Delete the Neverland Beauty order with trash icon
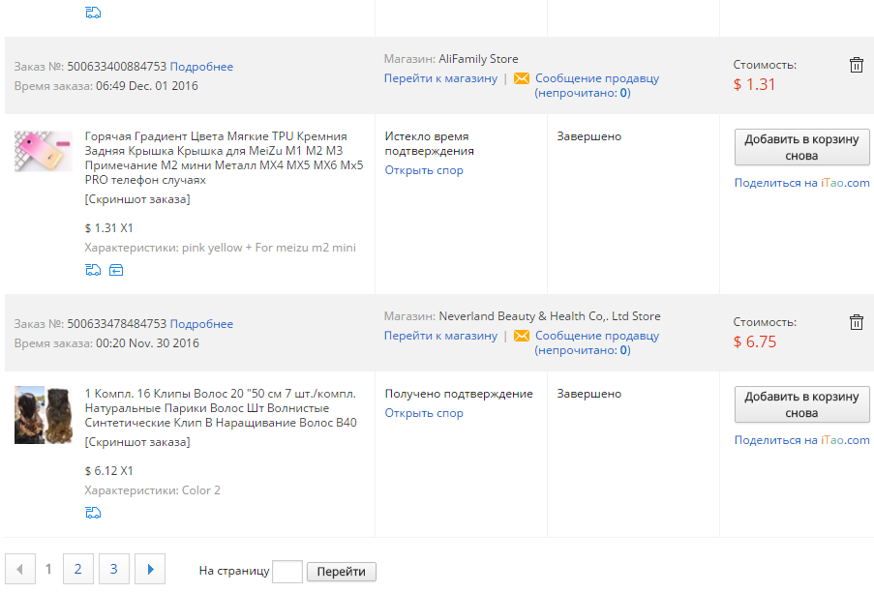Screen dimensions: 874x593 point(856,322)
